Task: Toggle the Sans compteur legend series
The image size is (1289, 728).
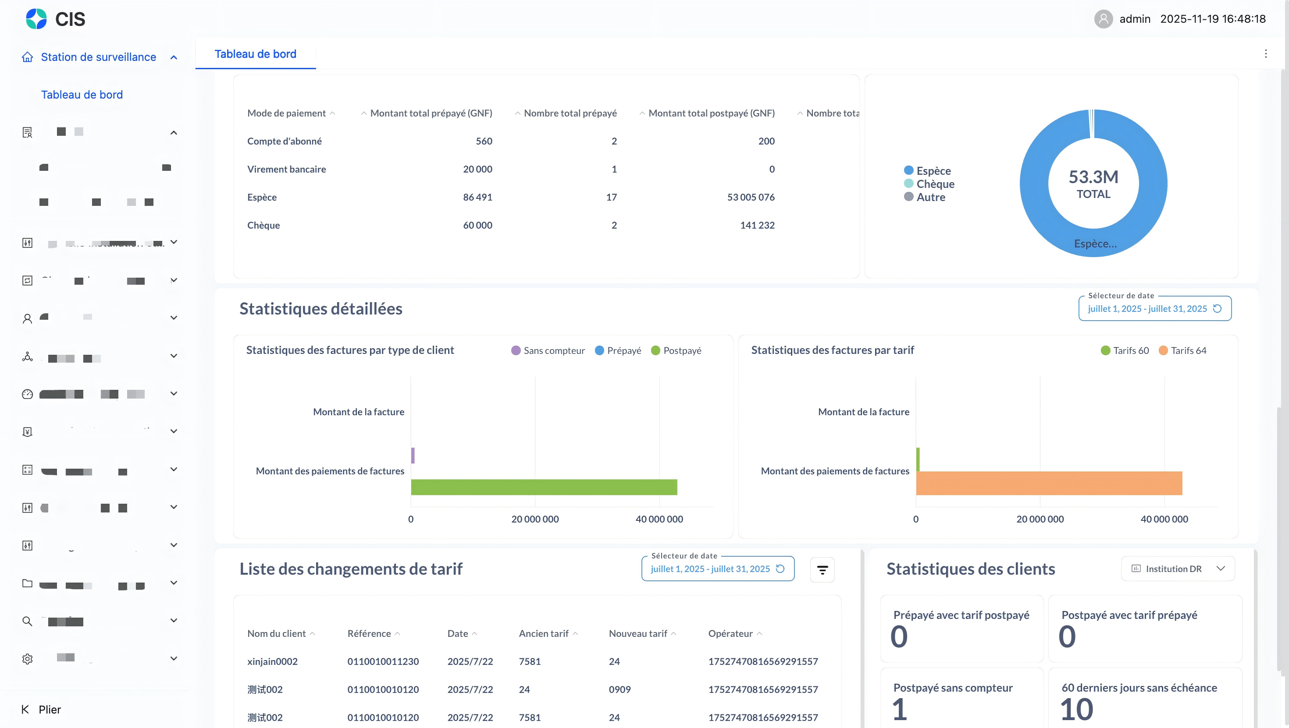Action: 548,350
